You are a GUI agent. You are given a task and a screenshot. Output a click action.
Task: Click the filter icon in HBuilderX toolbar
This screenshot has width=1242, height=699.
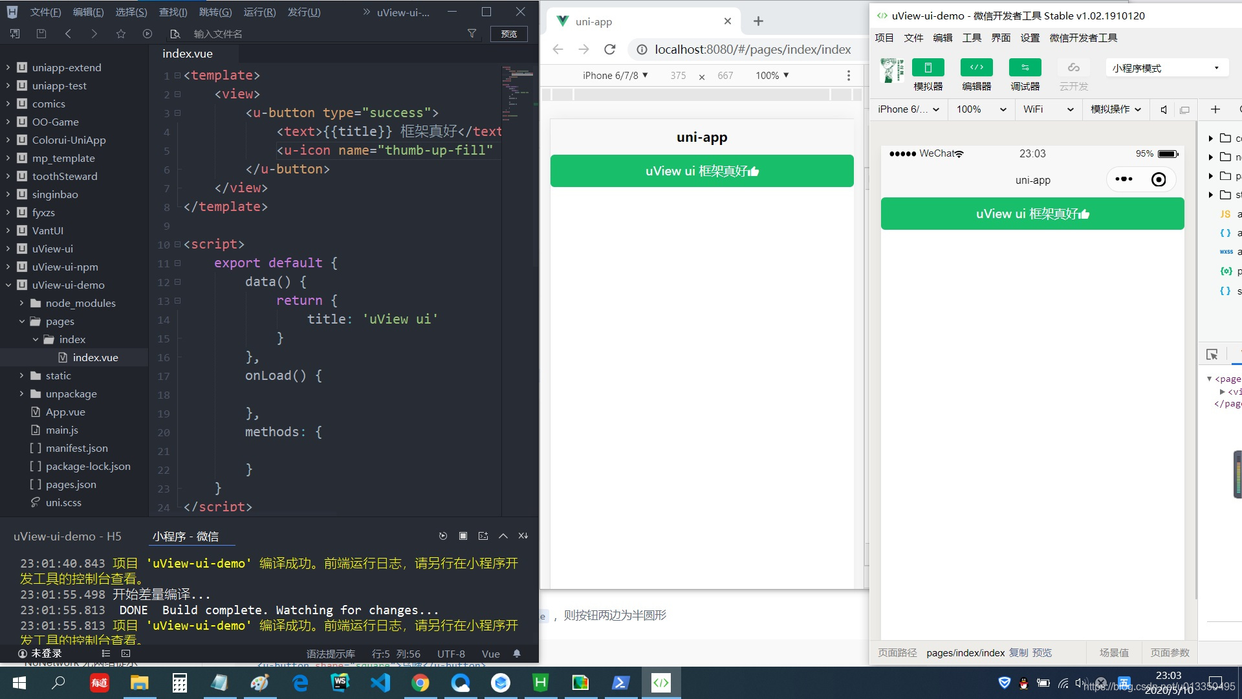[x=472, y=34]
